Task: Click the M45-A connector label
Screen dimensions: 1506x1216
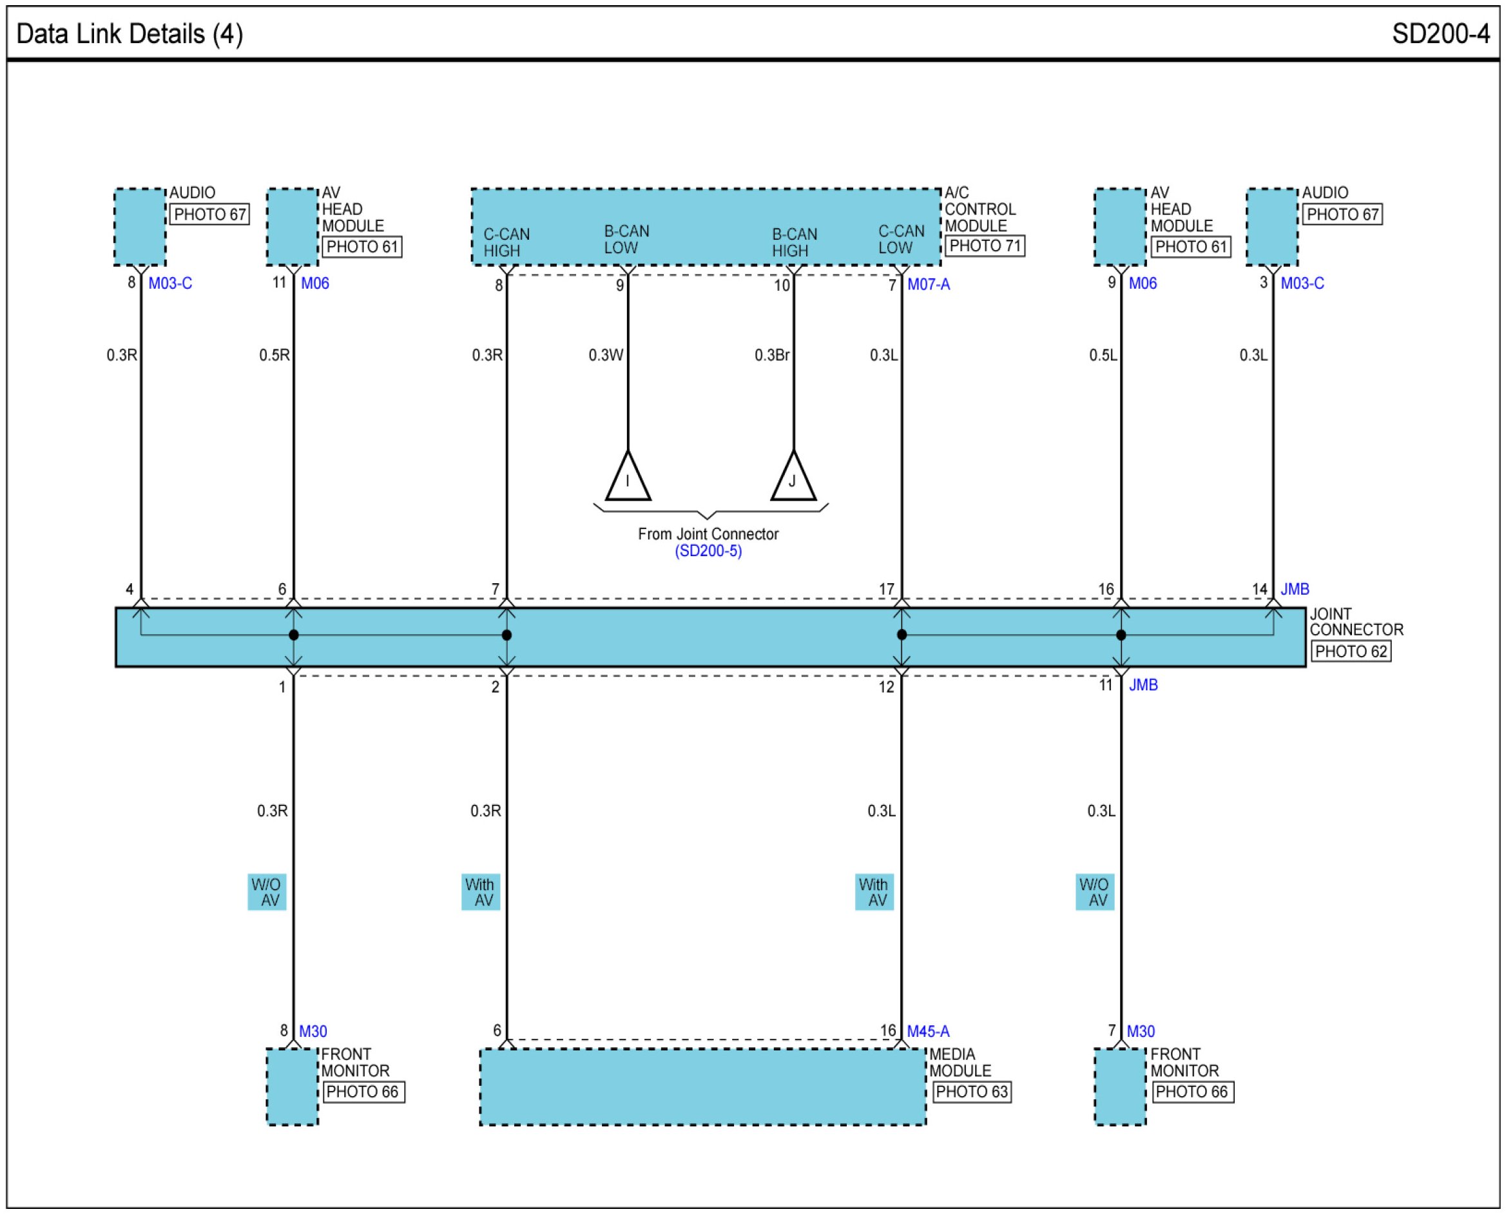Action: click(x=927, y=1031)
